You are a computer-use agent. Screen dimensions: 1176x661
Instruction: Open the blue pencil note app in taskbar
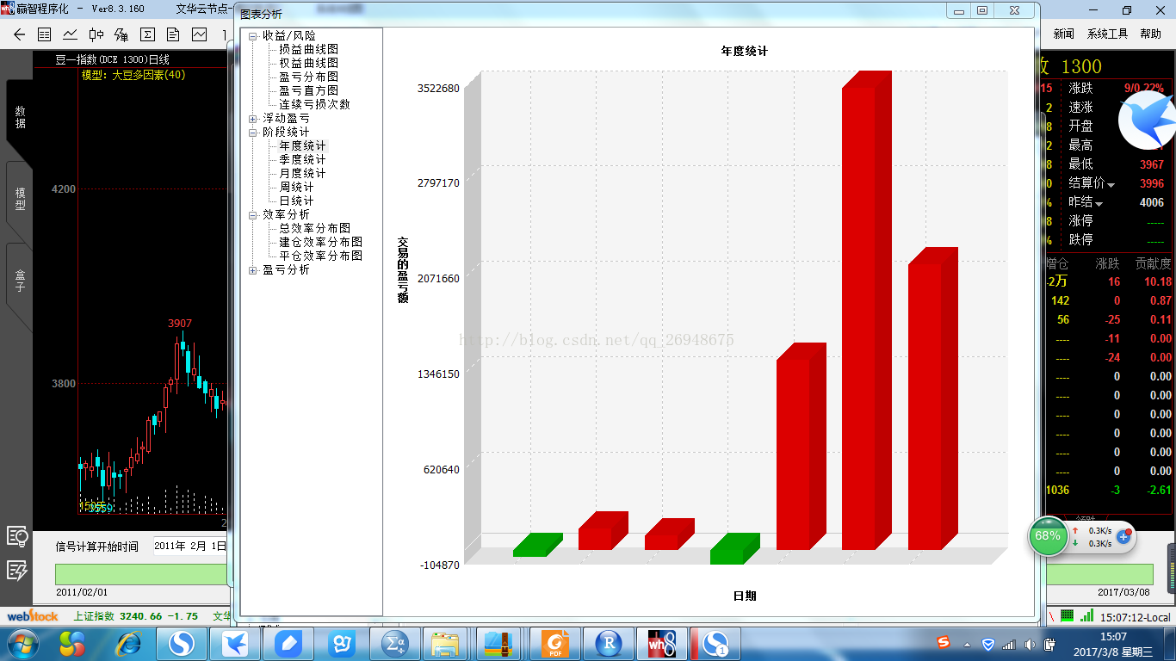click(288, 644)
